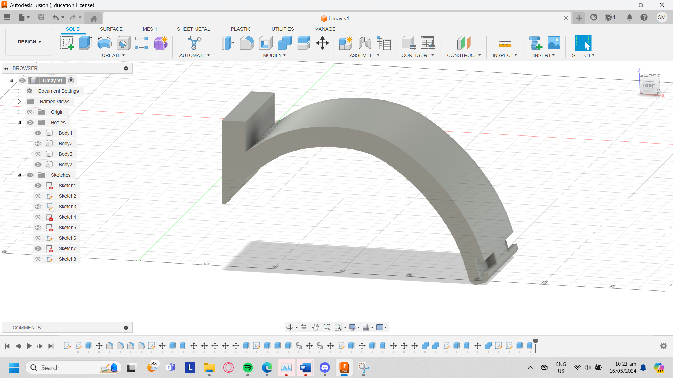This screenshot has height=378, width=673.
Task: Show the Origin folder visibility
Action: pos(30,112)
